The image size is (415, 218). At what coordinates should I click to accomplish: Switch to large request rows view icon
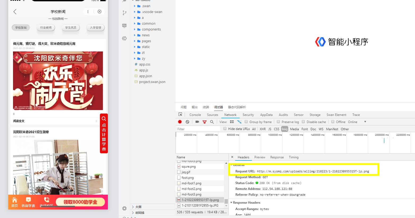[232, 122]
